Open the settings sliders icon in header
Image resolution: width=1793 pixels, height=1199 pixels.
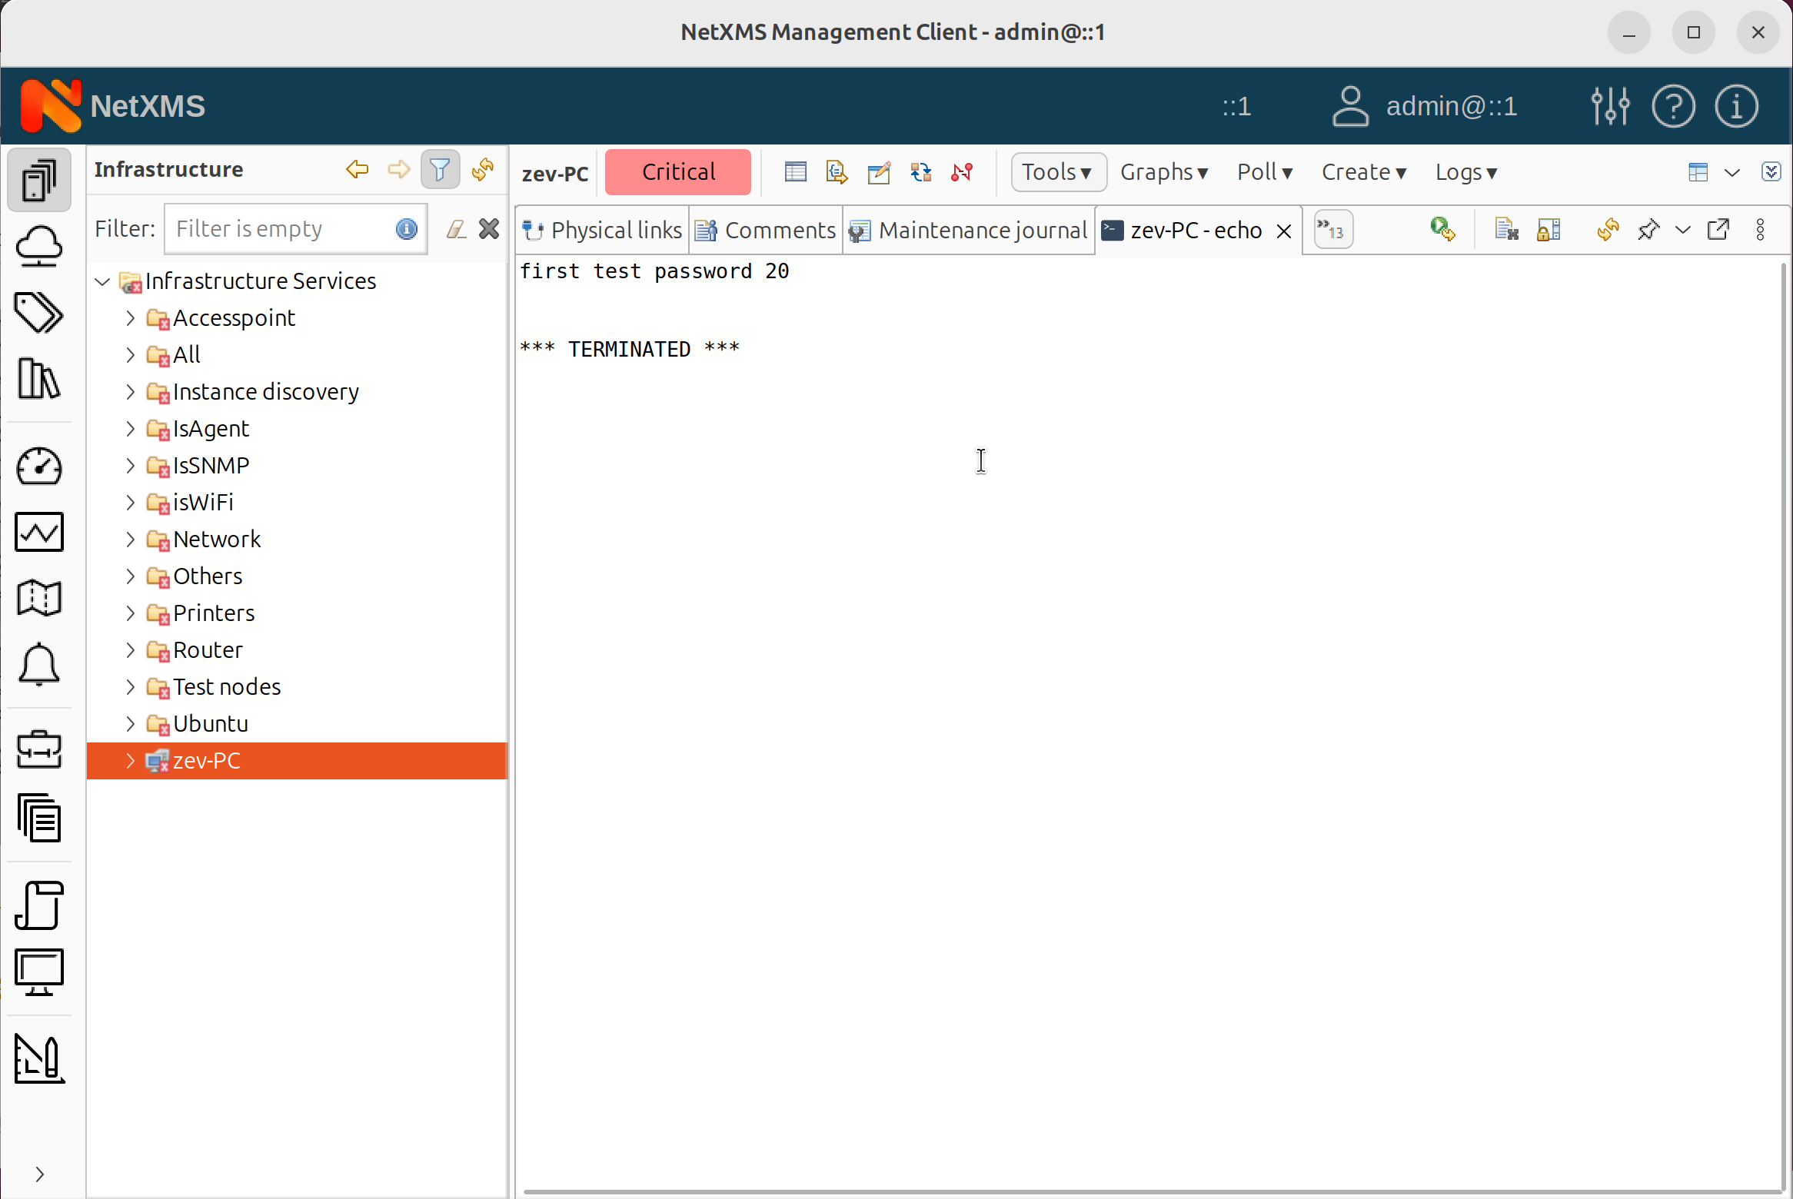coord(1610,106)
